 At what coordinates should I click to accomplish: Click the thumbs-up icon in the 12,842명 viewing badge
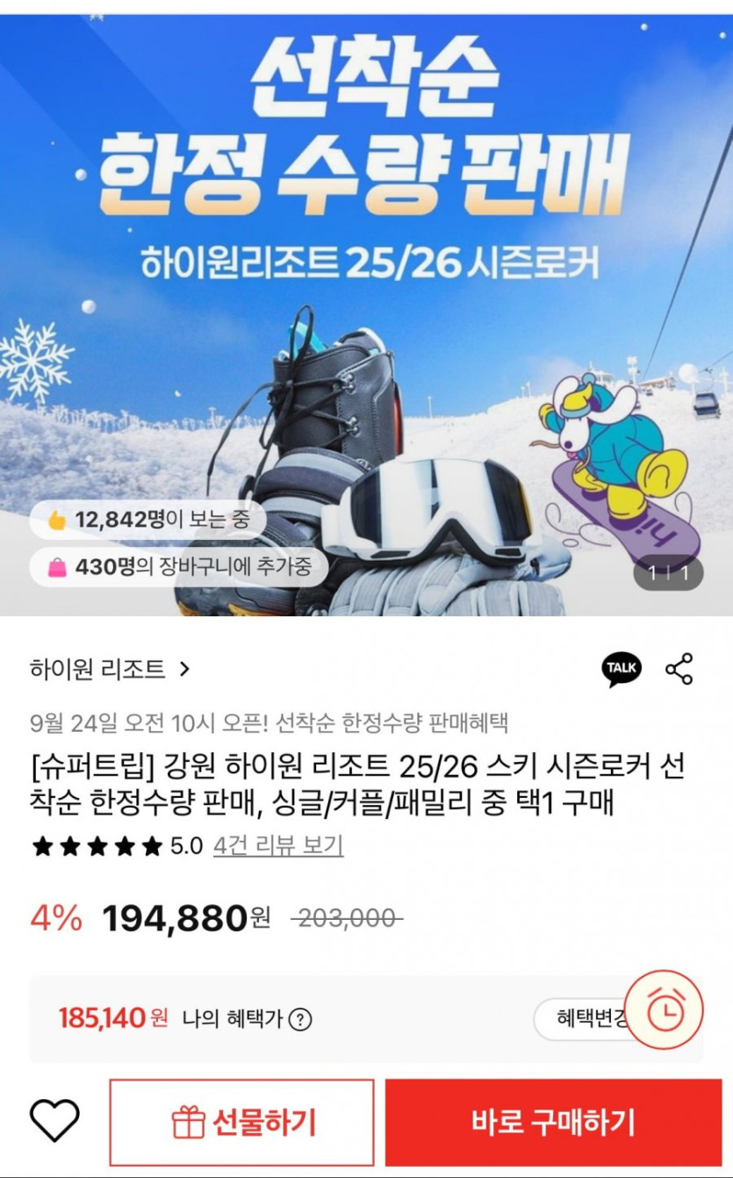(x=57, y=521)
